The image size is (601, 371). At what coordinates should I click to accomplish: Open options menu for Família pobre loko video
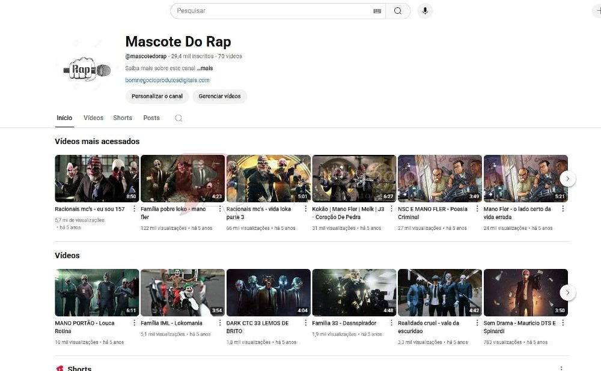click(x=220, y=209)
